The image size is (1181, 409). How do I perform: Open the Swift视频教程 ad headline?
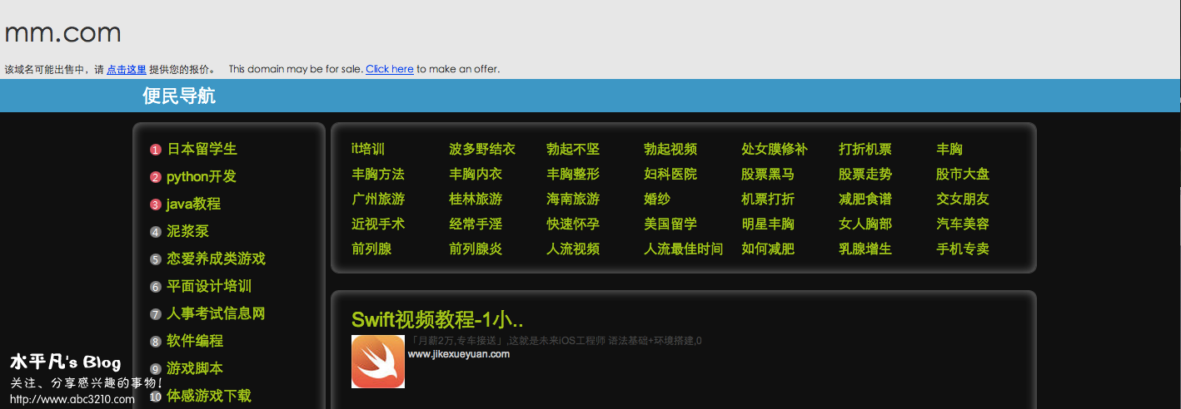pyautogui.click(x=437, y=319)
